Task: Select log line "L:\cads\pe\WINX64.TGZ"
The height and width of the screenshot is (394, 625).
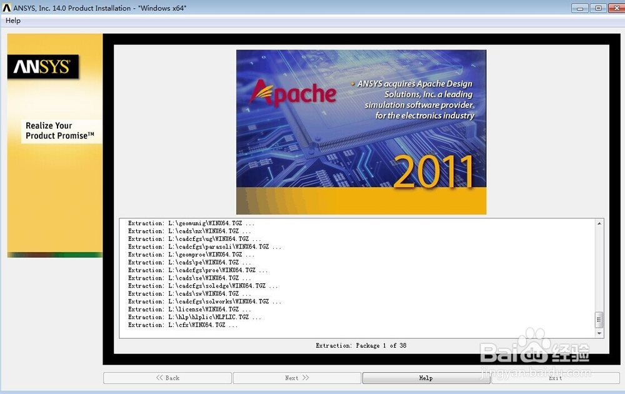Action: 189,263
